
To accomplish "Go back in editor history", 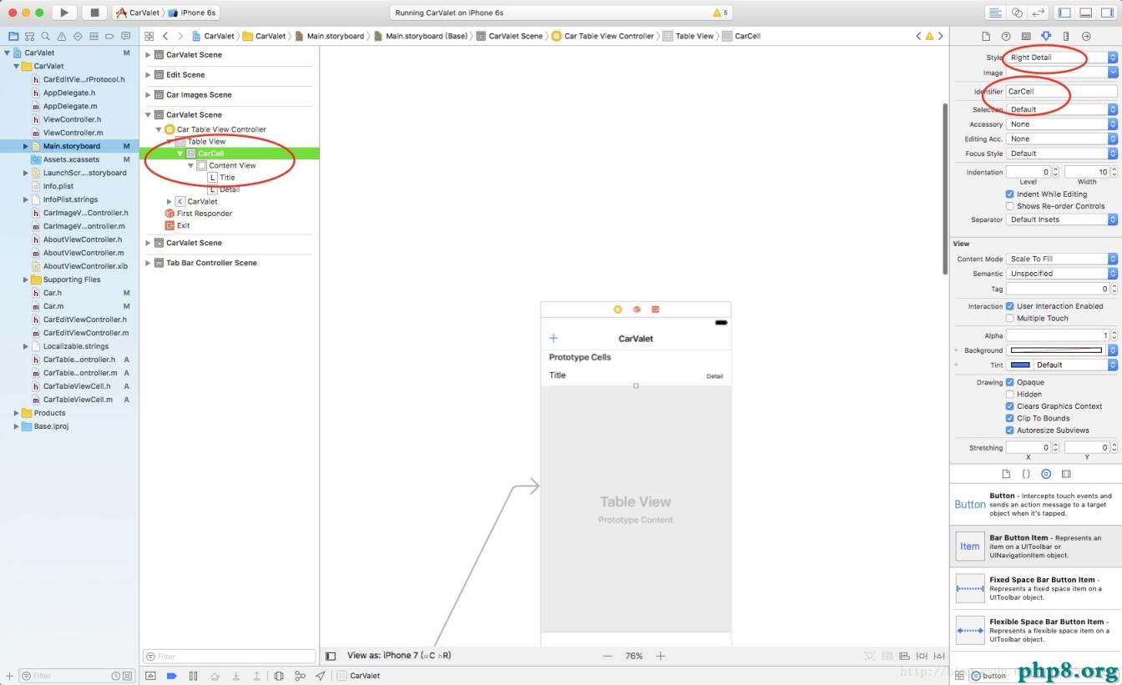I will pyautogui.click(x=165, y=36).
